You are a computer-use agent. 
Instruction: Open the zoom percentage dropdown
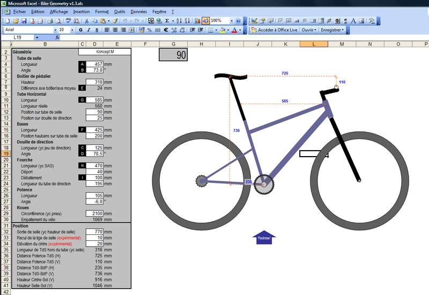pyautogui.click(x=231, y=20)
